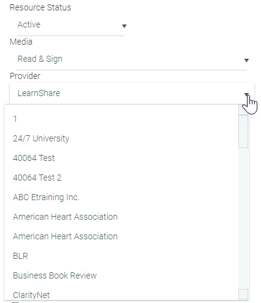The width and height of the screenshot is (261, 303).
Task: Click the provider list scrollbar thumb
Action: [x=243, y=132]
